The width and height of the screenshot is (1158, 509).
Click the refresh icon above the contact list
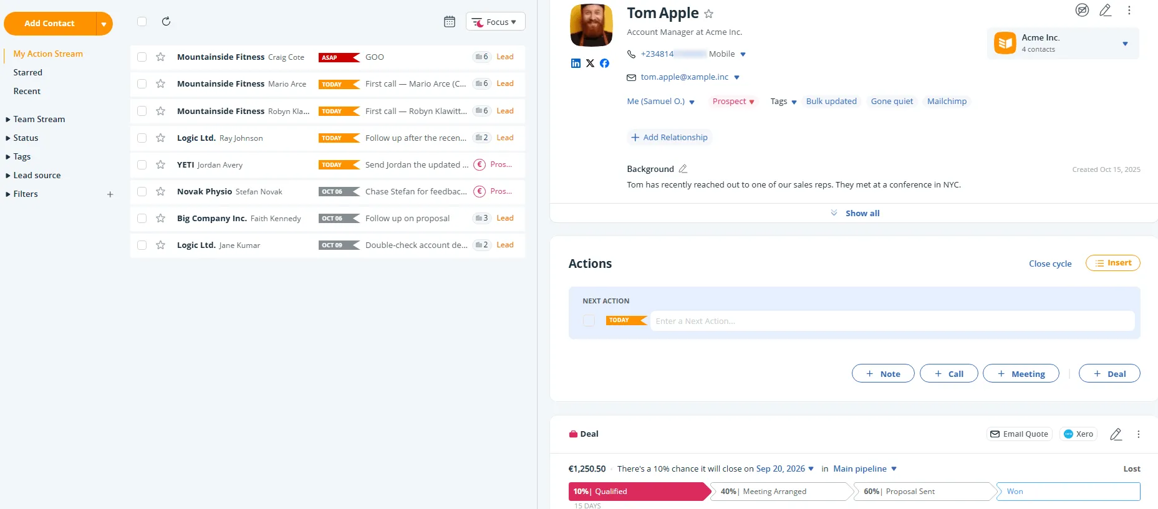coord(166,21)
